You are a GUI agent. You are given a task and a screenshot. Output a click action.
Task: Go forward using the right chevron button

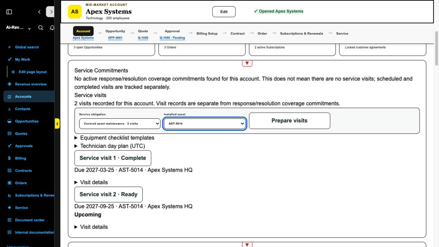tap(50, 12)
